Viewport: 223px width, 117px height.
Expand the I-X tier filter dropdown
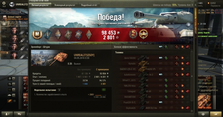point(11,90)
